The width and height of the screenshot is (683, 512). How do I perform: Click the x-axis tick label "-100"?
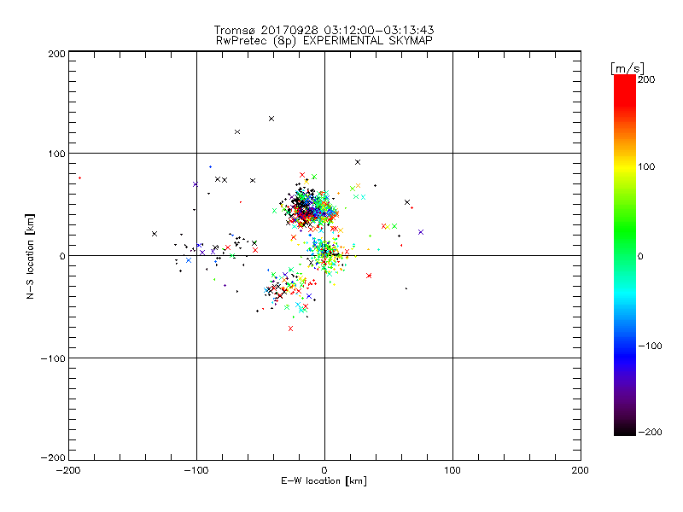point(196,470)
